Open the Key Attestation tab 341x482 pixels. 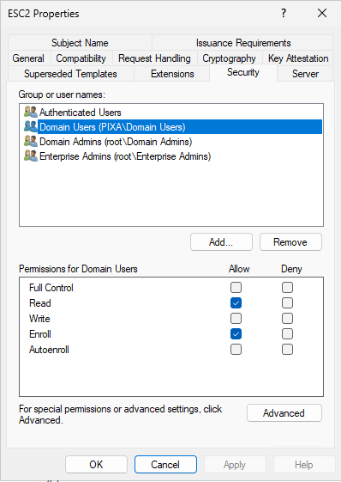tap(298, 58)
